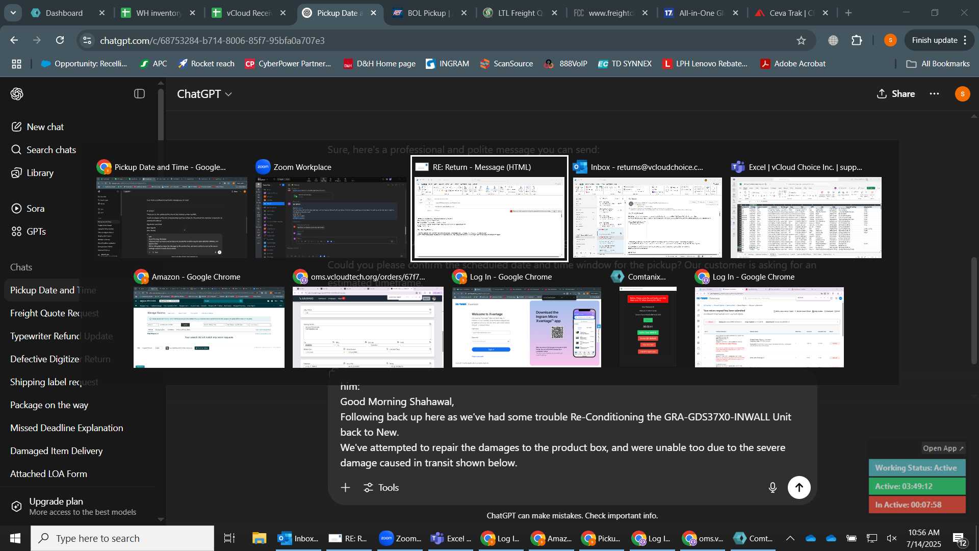Open the ScanSource bookmark

click(506, 64)
